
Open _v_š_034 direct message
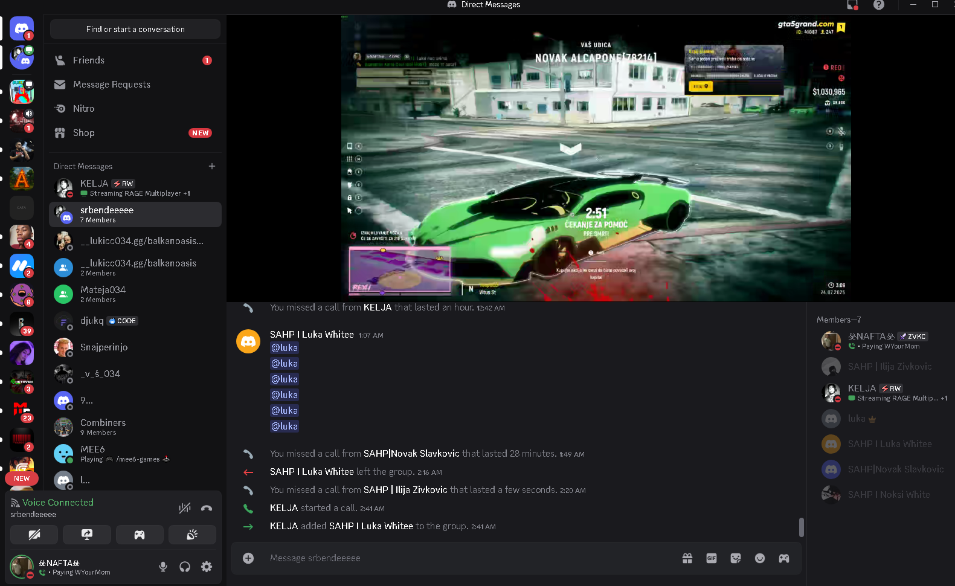[x=135, y=374]
